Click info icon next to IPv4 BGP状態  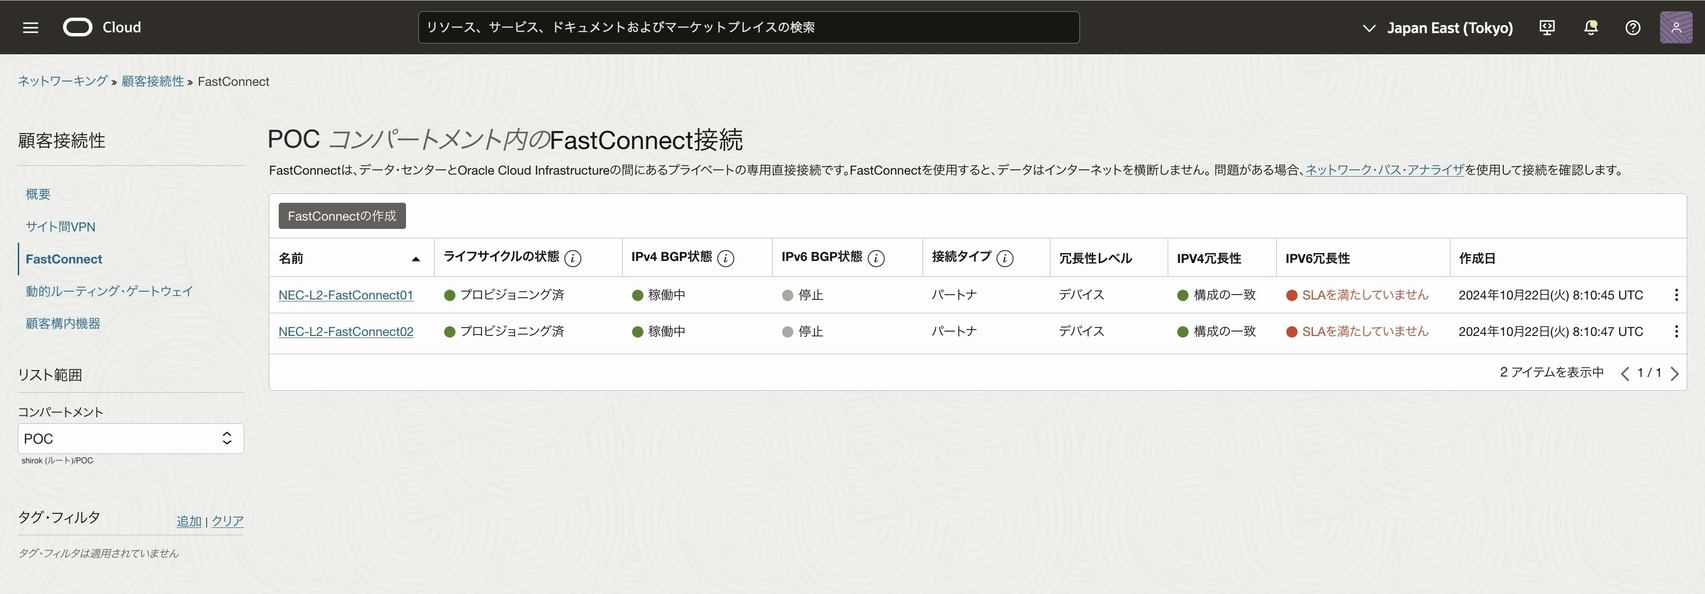click(x=726, y=258)
